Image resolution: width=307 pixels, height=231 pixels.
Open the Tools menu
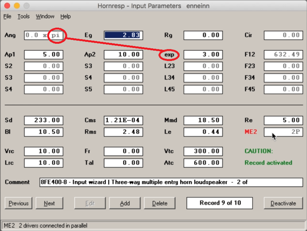[x=23, y=16]
